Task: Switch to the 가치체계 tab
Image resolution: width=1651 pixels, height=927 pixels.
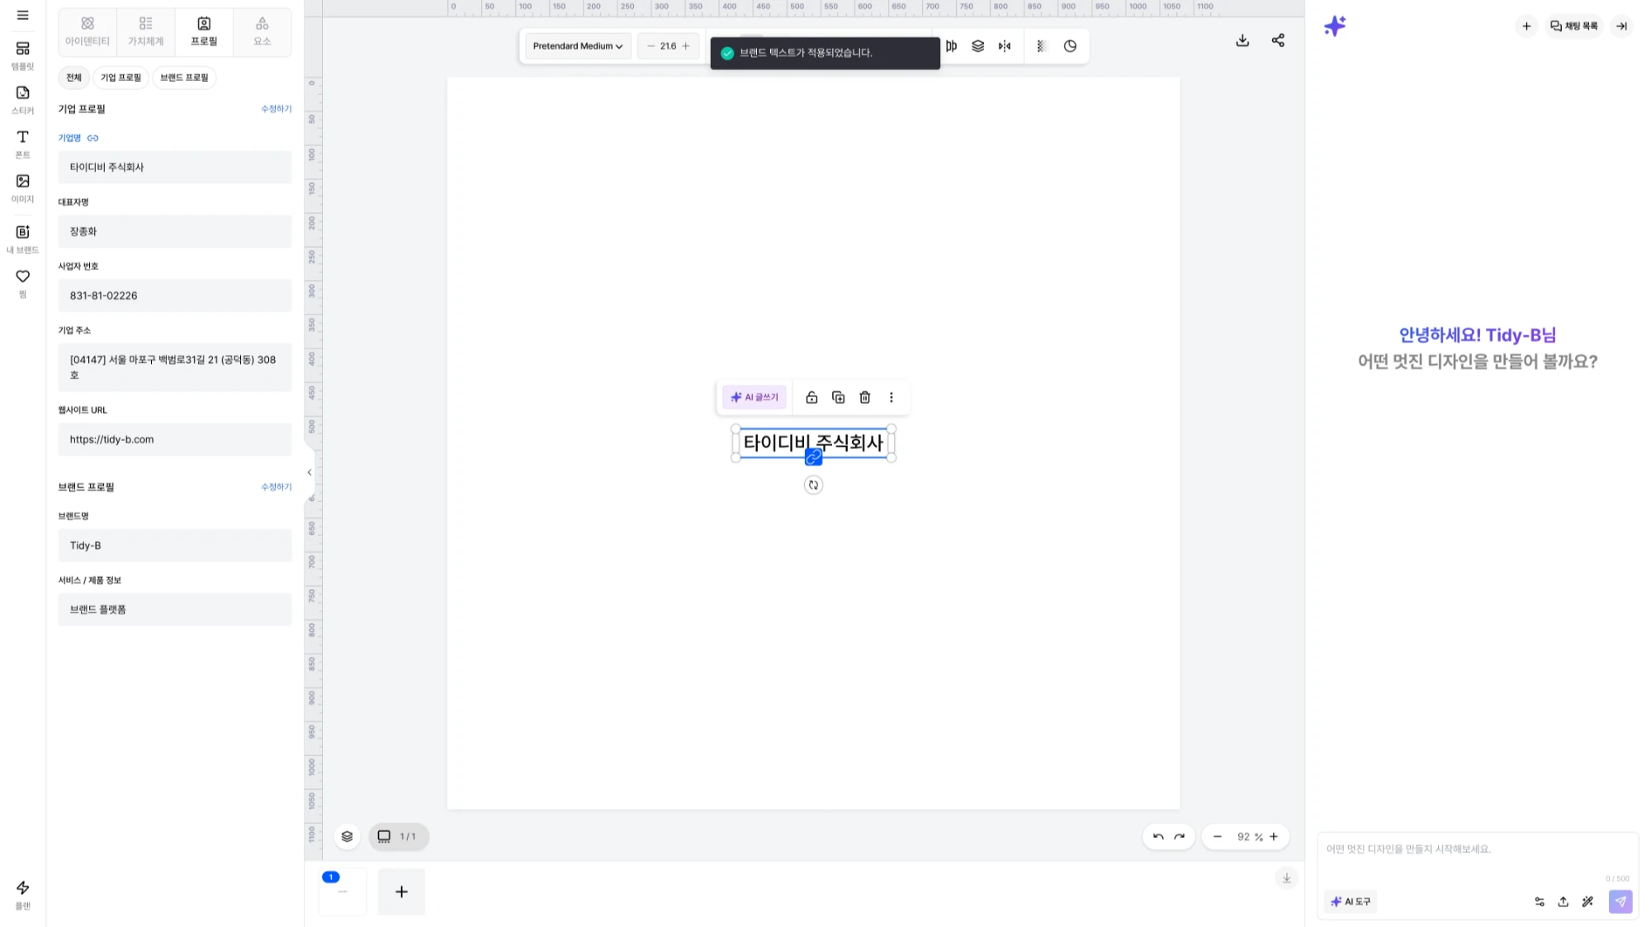Action: coord(145,31)
